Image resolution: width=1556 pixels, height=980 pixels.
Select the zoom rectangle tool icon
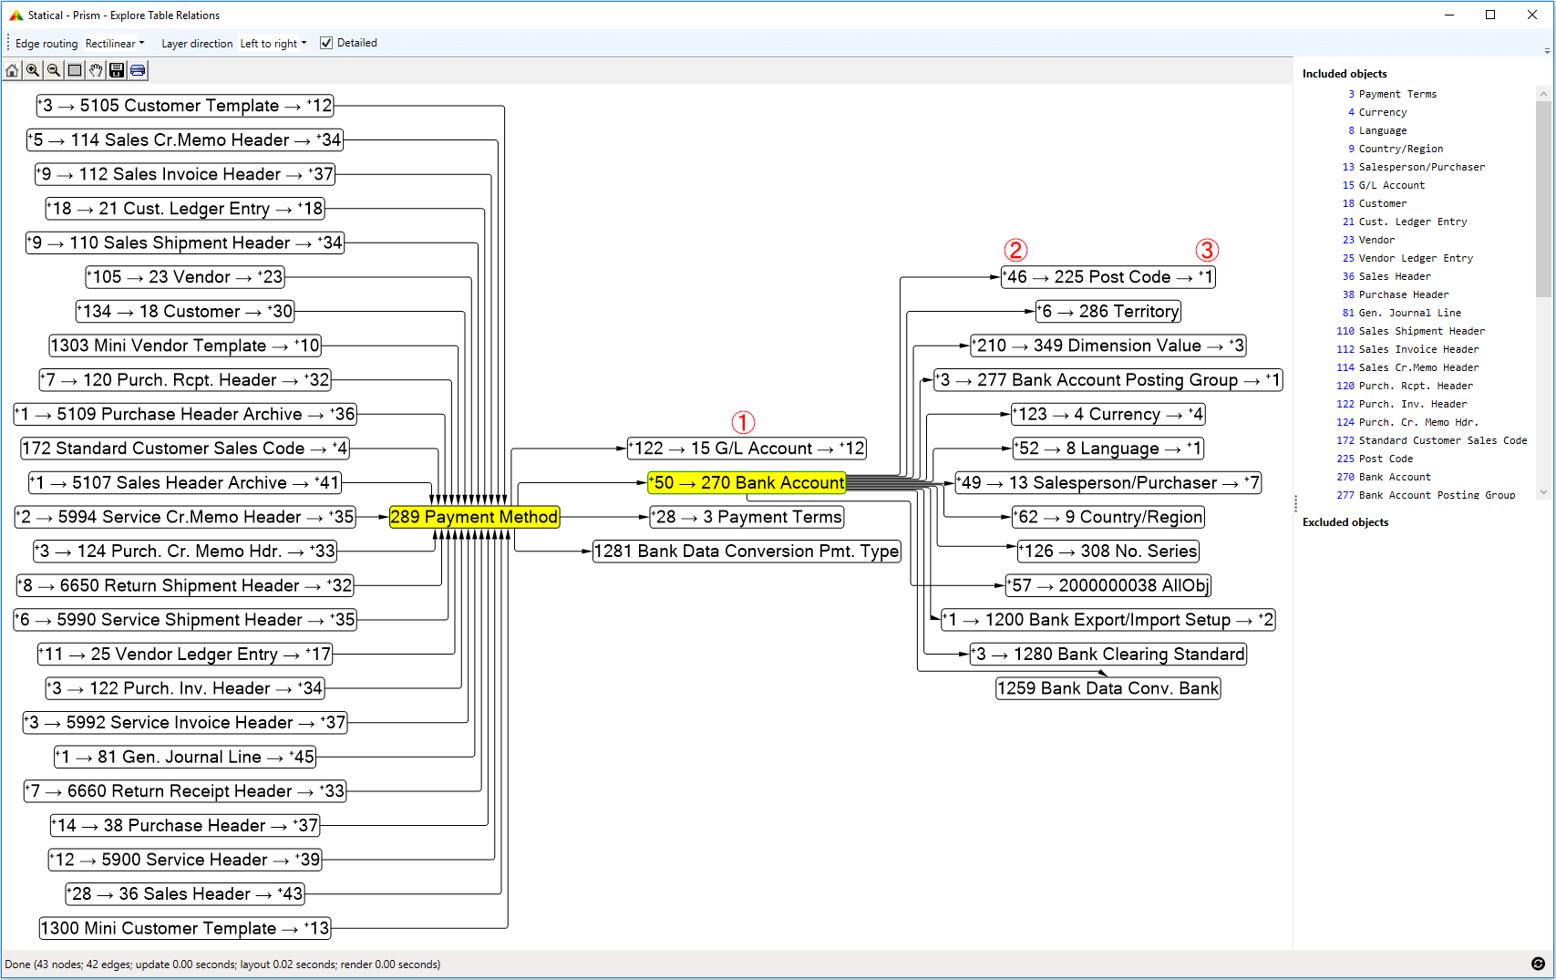(75, 70)
